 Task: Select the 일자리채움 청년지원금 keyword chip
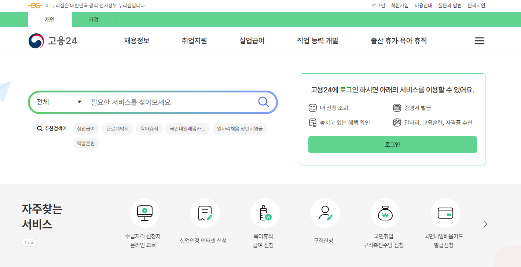(240, 129)
